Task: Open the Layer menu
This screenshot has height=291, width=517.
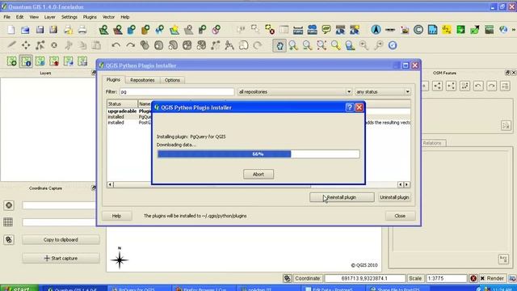Action: (x=50, y=17)
